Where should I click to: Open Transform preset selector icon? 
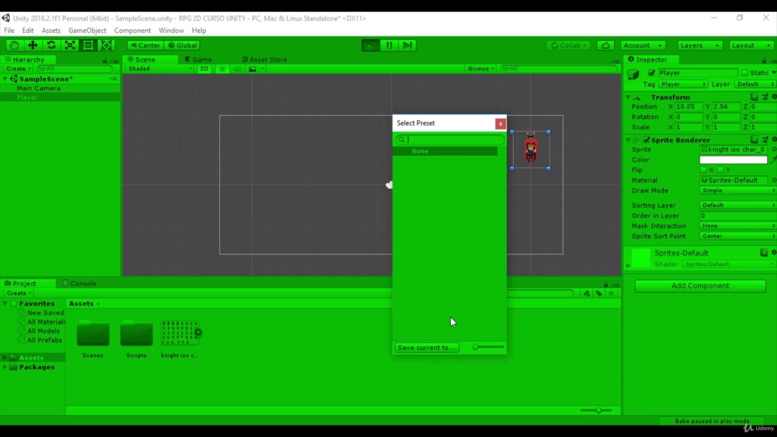click(x=765, y=97)
